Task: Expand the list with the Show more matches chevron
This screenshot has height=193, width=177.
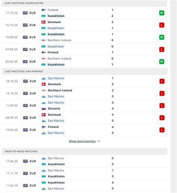Action: pyautogui.click(x=99, y=141)
